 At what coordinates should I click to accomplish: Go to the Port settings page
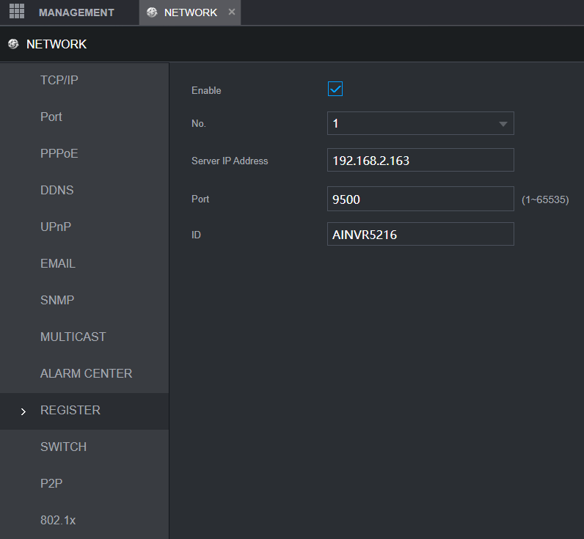51,117
